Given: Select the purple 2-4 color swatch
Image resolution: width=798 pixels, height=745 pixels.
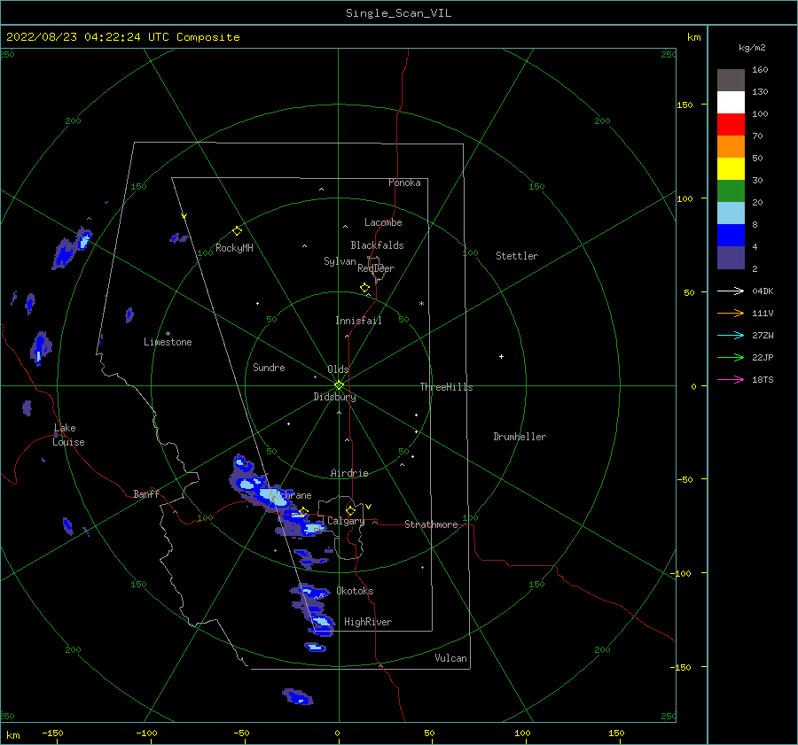Looking at the screenshot, I should (731, 258).
